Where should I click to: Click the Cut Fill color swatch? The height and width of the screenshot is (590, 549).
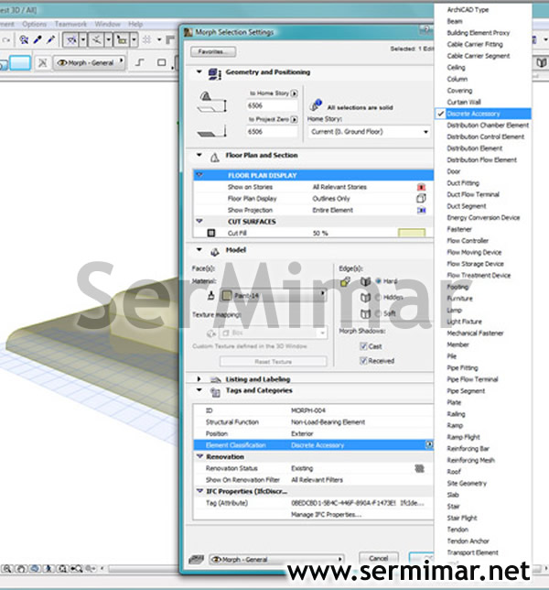tap(412, 233)
